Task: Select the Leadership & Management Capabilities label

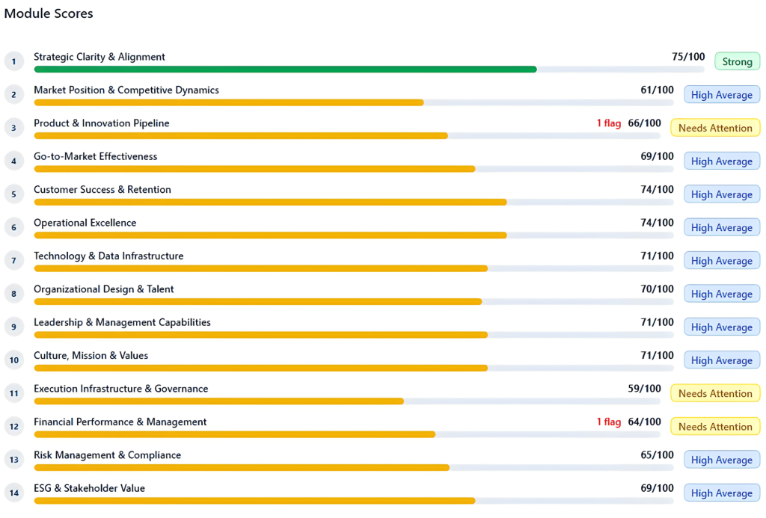Action: tap(123, 322)
